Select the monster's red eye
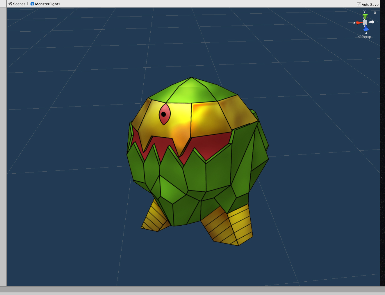The image size is (385, 295). [164, 114]
